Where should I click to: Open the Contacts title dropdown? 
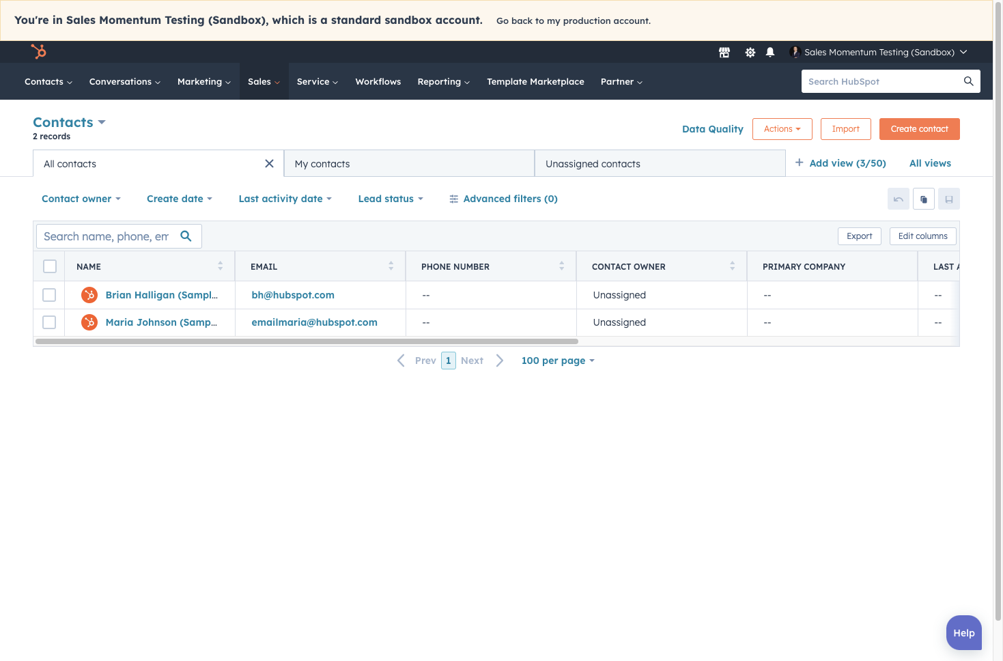[69, 122]
